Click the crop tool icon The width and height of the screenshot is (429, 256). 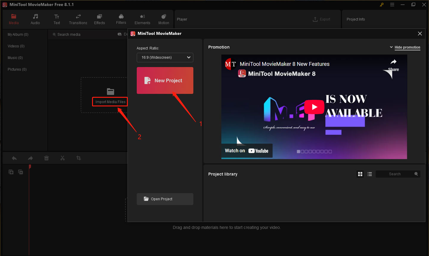(x=79, y=158)
